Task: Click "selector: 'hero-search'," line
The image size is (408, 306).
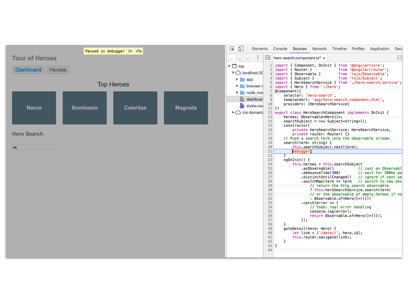Action: coord(309,96)
